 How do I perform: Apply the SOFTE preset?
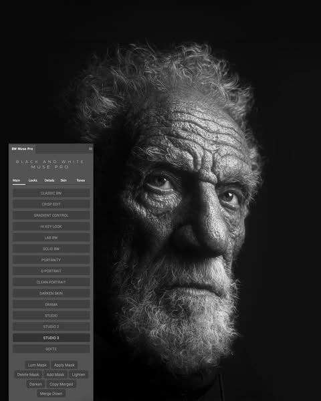click(51, 349)
